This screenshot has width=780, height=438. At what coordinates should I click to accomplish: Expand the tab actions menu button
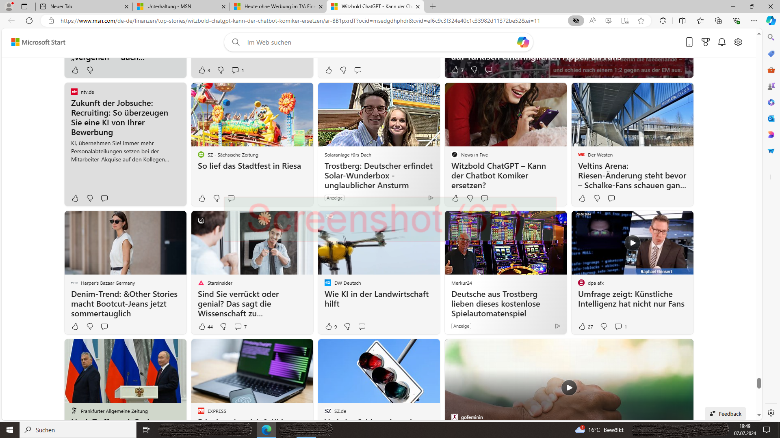(24, 6)
